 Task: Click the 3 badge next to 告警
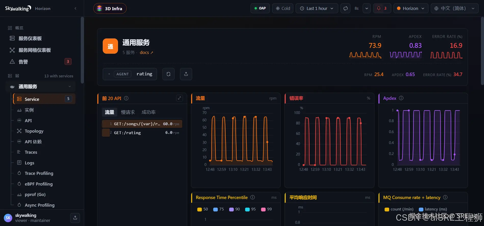pyautogui.click(x=68, y=62)
